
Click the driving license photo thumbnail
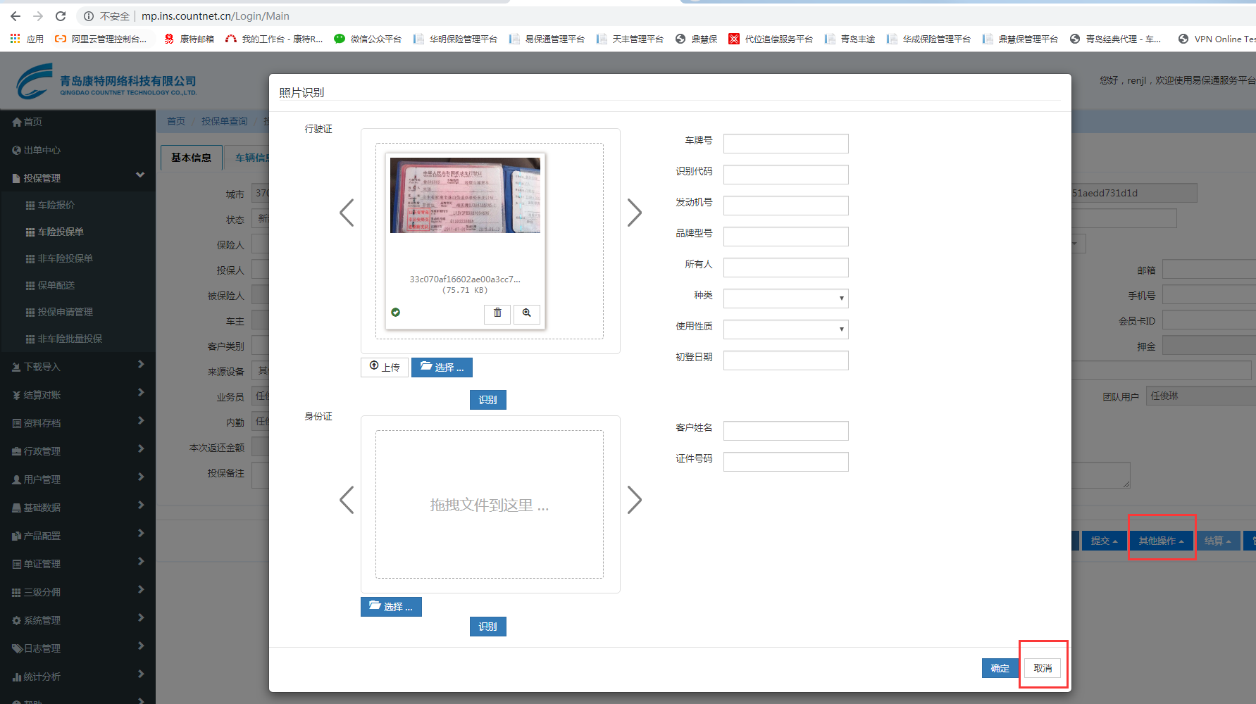coord(465,195)
